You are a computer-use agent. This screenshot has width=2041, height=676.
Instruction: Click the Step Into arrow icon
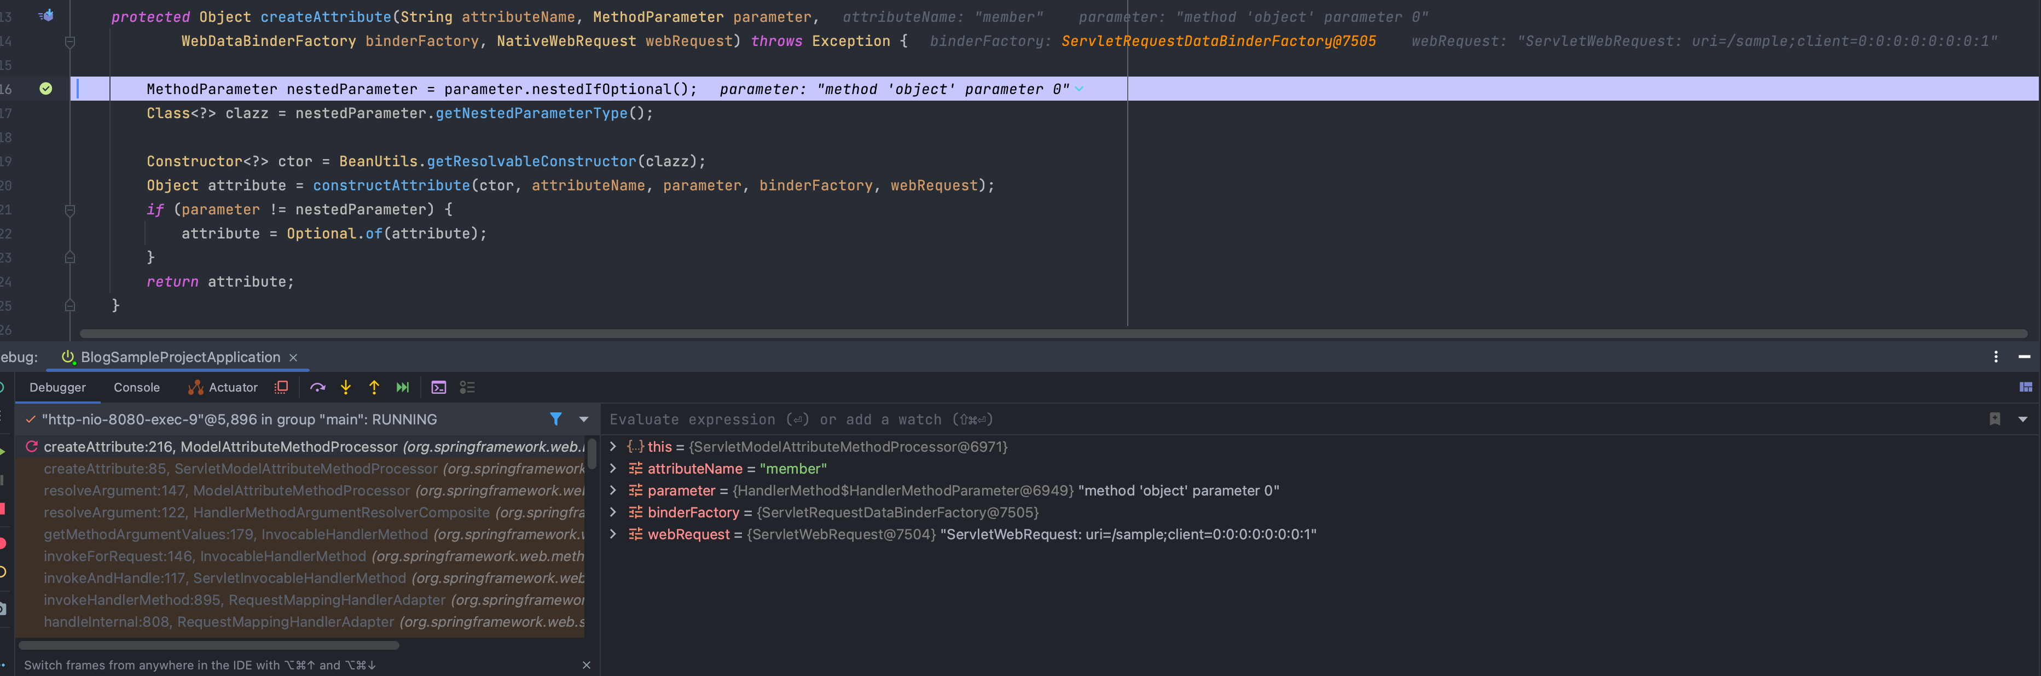point(345,387)
